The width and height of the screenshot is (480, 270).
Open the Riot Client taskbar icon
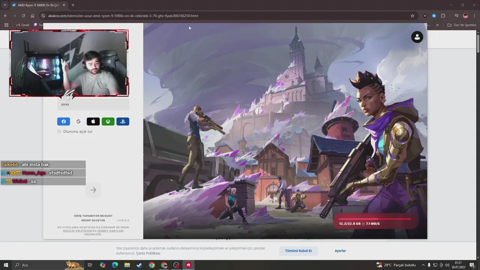tap(188, 265)
